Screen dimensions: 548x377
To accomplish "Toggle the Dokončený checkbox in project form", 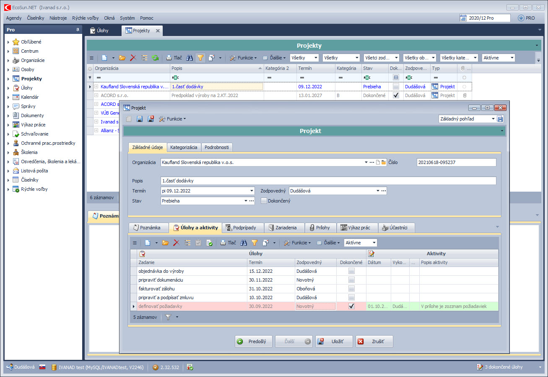I will pyautogui.click(x=264, y=201).
